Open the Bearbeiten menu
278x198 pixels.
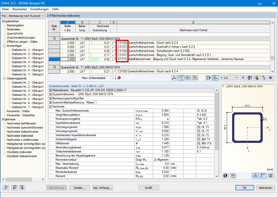[20, 9]
